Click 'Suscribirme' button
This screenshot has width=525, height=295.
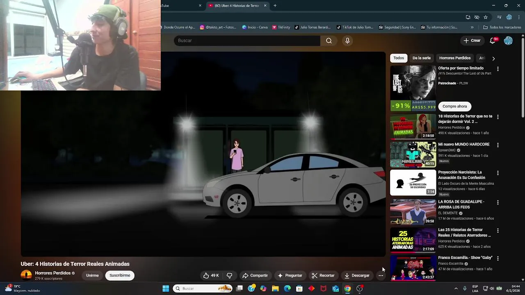[x=120, y=275]
